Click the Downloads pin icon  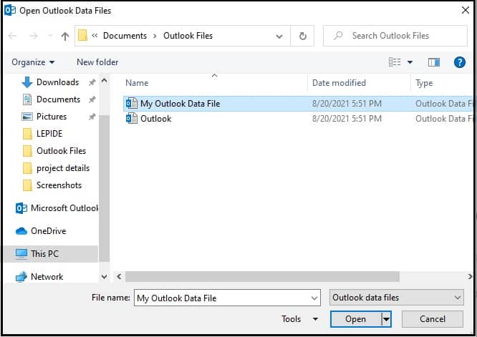[92, 82]
